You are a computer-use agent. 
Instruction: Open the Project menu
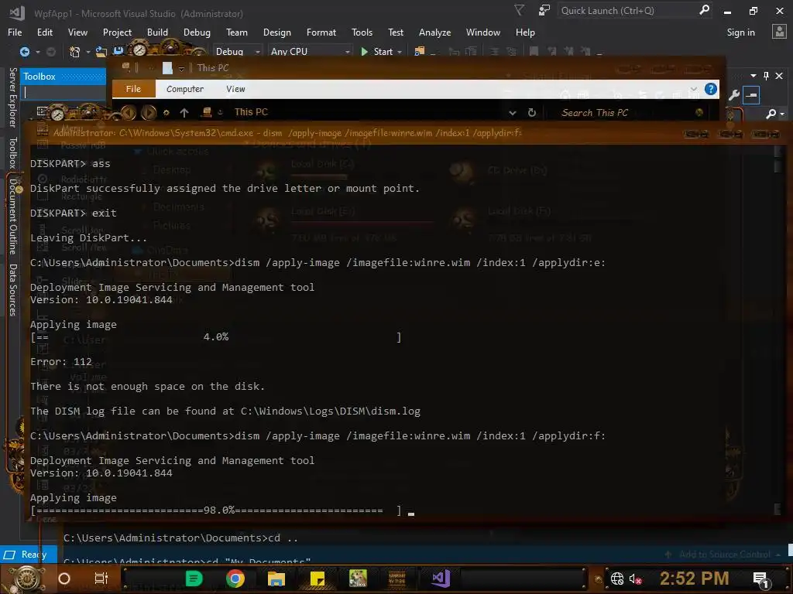pyautogui.click(x=117, y=32)
